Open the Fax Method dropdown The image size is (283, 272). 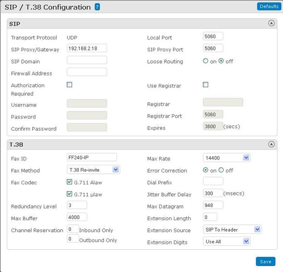[93, 170]
